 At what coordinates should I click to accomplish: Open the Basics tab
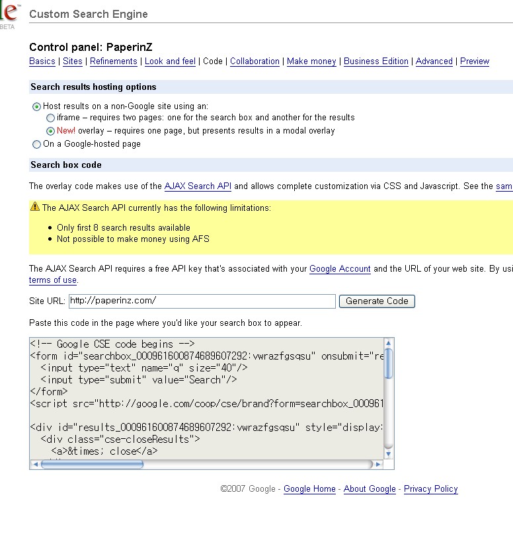42,61
